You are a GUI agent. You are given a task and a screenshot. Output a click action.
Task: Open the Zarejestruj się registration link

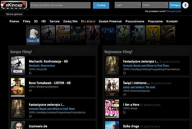(x=174, y=11)
